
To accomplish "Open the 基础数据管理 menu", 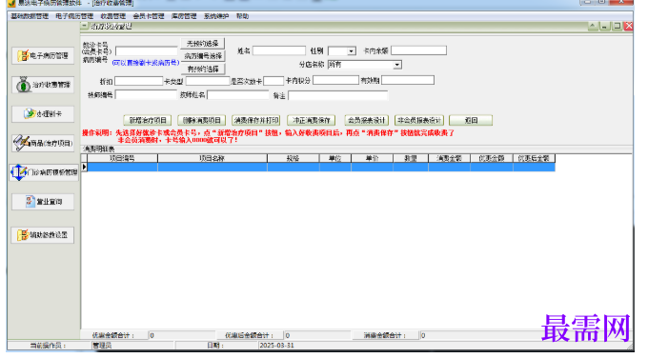I will (x=30, y=16).
